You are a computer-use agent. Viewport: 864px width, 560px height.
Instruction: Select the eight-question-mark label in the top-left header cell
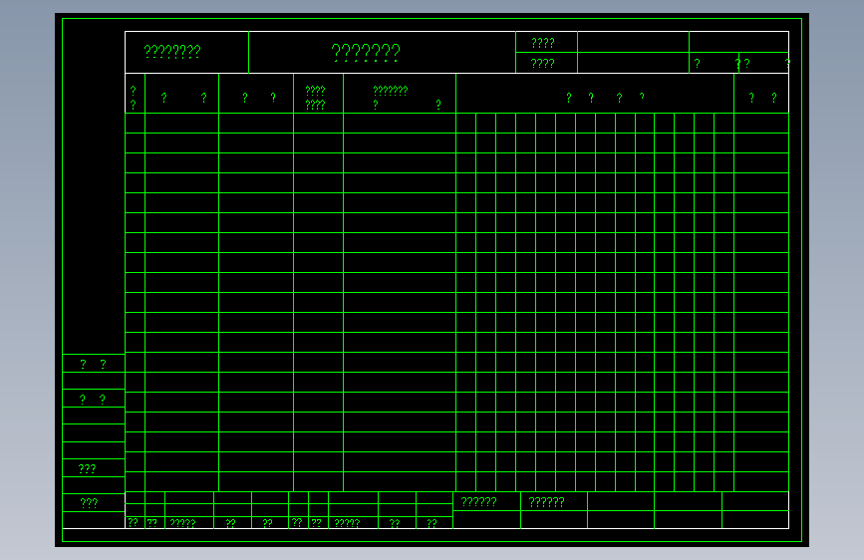point(172,52)
